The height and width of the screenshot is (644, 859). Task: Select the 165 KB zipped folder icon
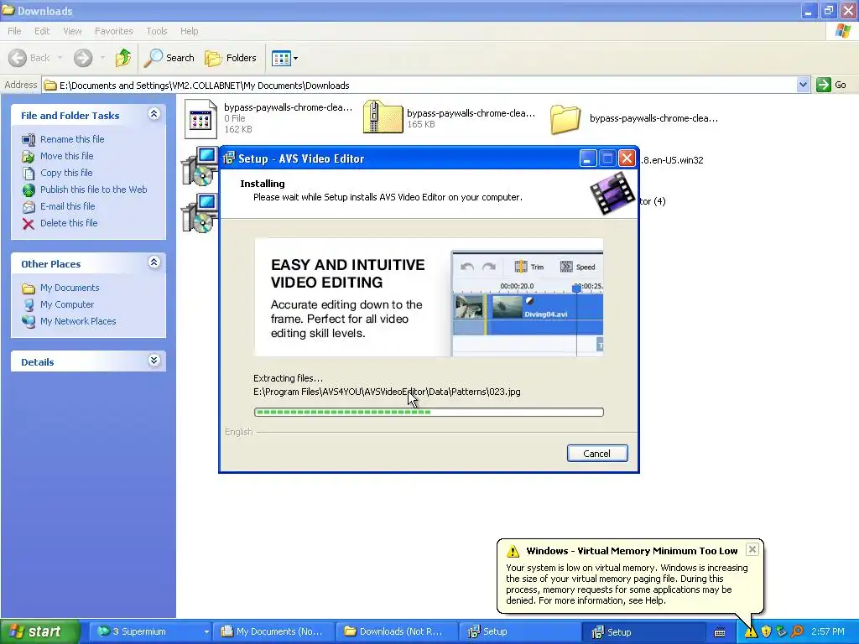383,117
